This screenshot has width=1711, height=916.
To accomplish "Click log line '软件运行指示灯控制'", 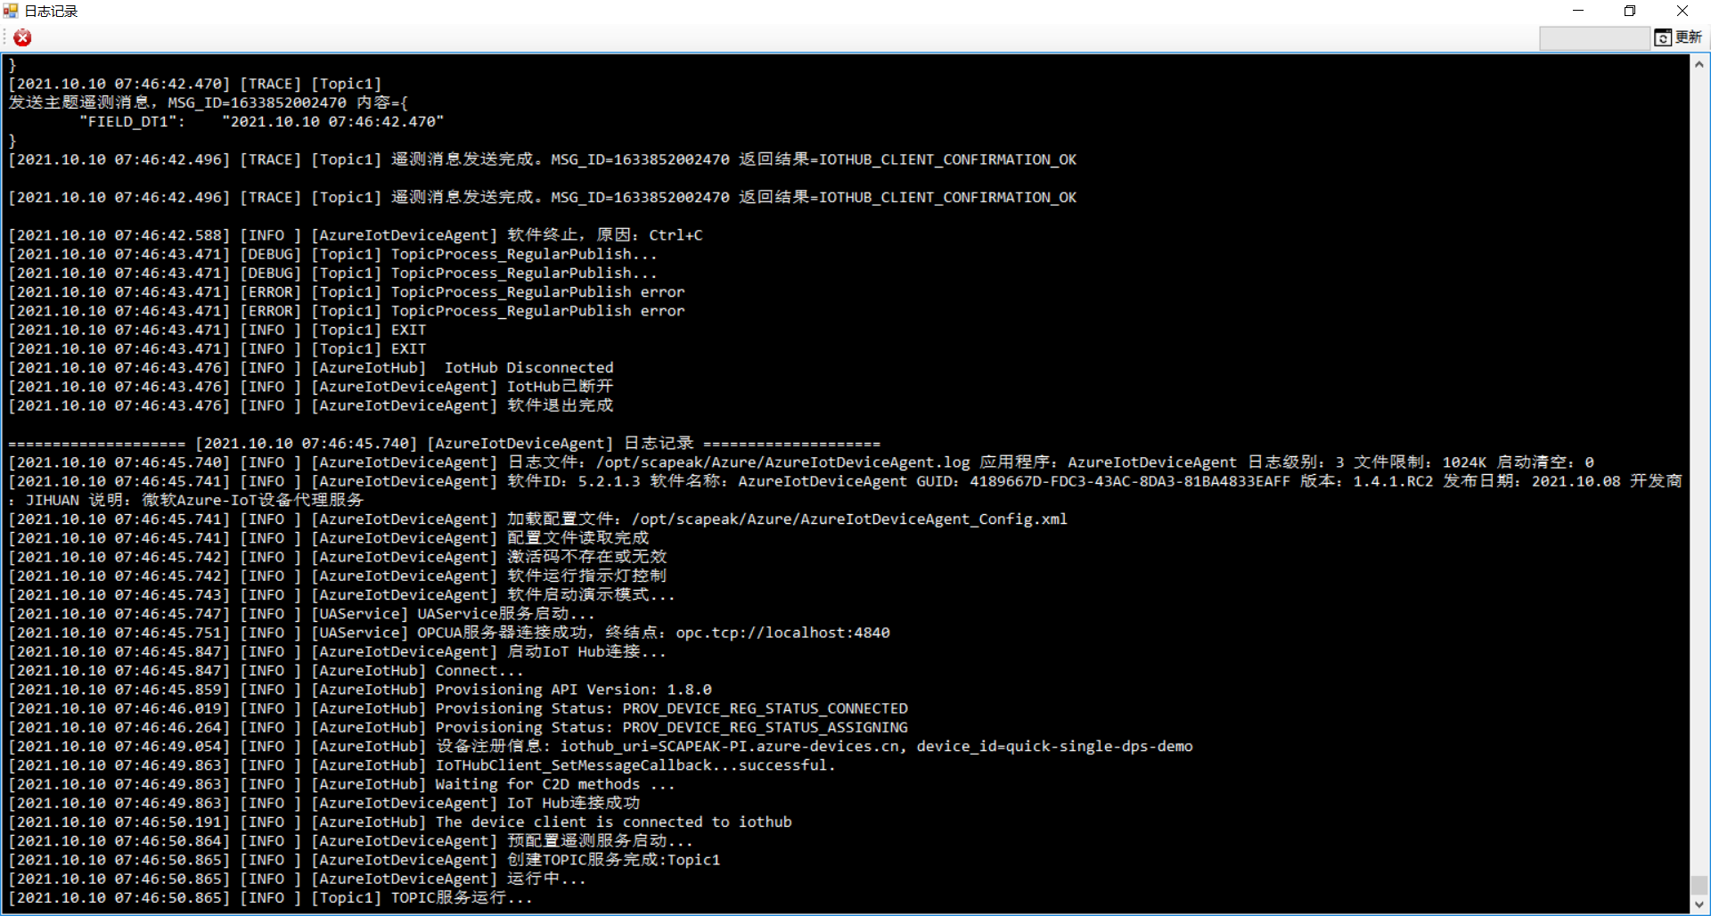I will point(338,577).
